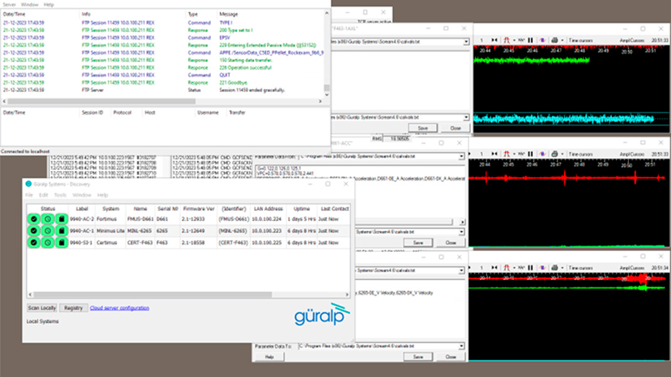Viewport: 671px width, 377px height.
Task: Open the Tools menu in Discovery window
Action: pyautogui.click(x=60, y=195)
